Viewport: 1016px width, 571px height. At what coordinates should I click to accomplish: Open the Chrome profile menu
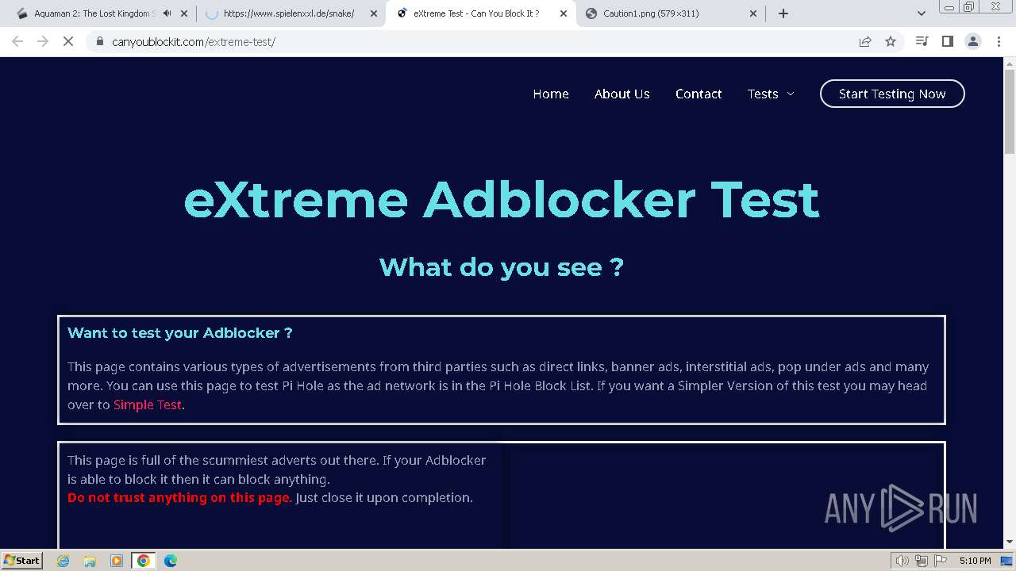tap(973, 41)
